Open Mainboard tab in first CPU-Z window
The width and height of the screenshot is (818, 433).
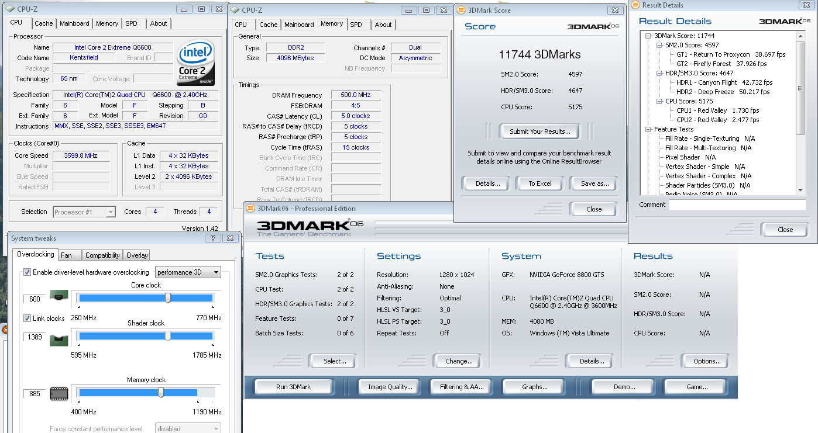pyautogui.click(x=74, y=23)
